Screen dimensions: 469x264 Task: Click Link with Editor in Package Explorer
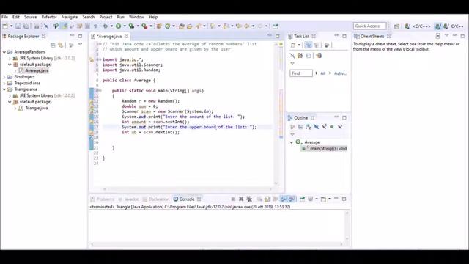(61, 45)
